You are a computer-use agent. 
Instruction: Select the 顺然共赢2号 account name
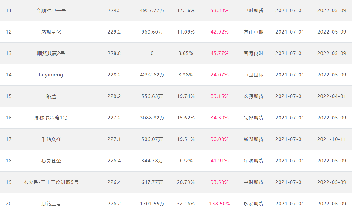[x=51, y=54]
